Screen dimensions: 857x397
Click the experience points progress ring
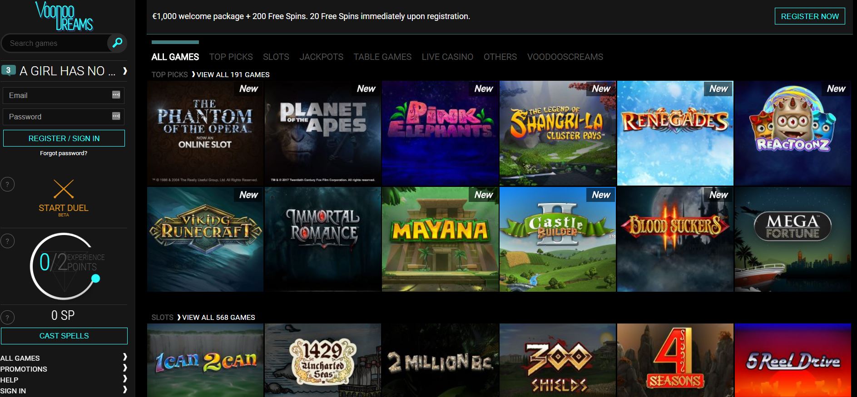coord(64,266)
